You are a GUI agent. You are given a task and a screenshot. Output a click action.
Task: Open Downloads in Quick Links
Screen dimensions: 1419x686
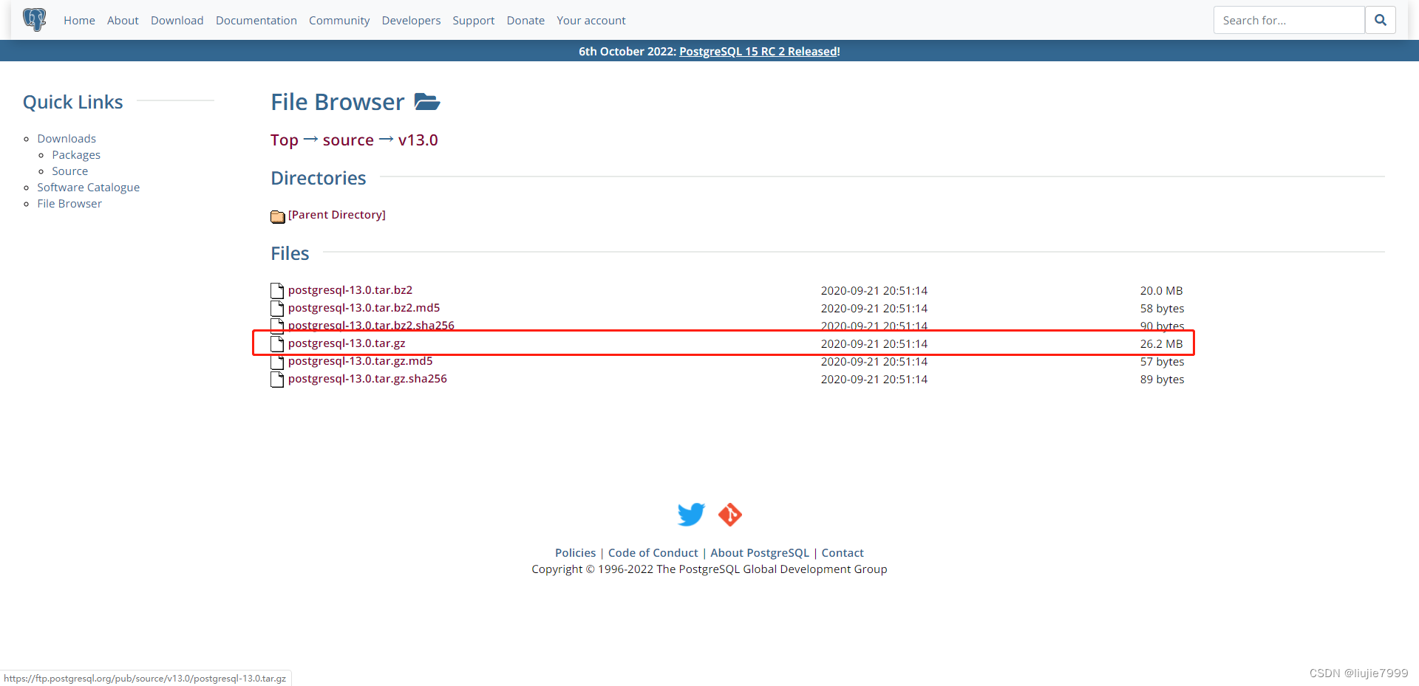pyautogui.click(x=67, y=138)
